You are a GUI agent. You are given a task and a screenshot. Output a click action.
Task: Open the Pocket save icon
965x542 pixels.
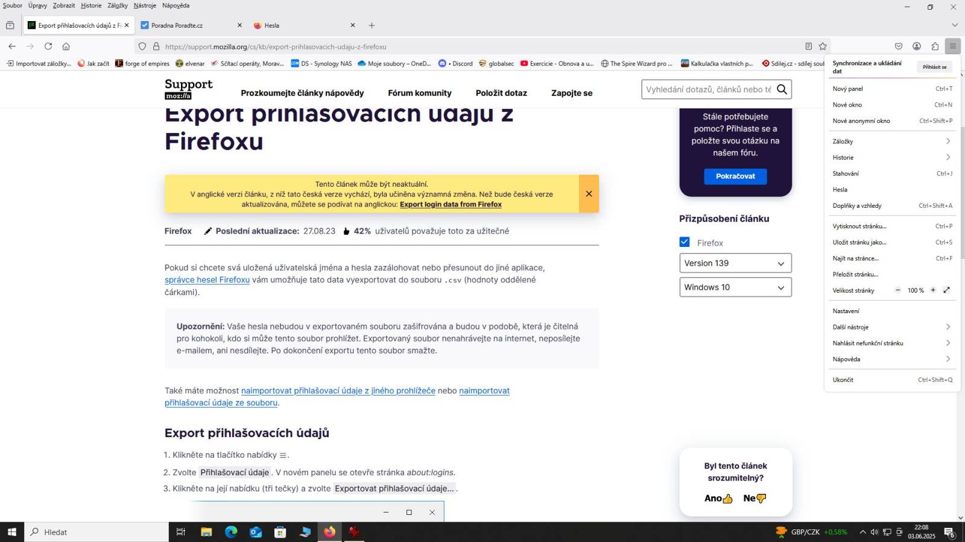899,46
